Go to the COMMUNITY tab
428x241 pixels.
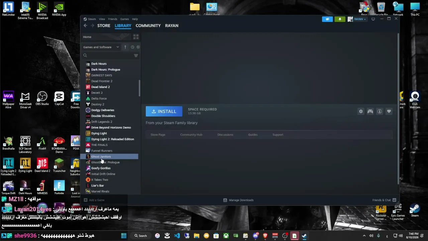pos(148,25)
